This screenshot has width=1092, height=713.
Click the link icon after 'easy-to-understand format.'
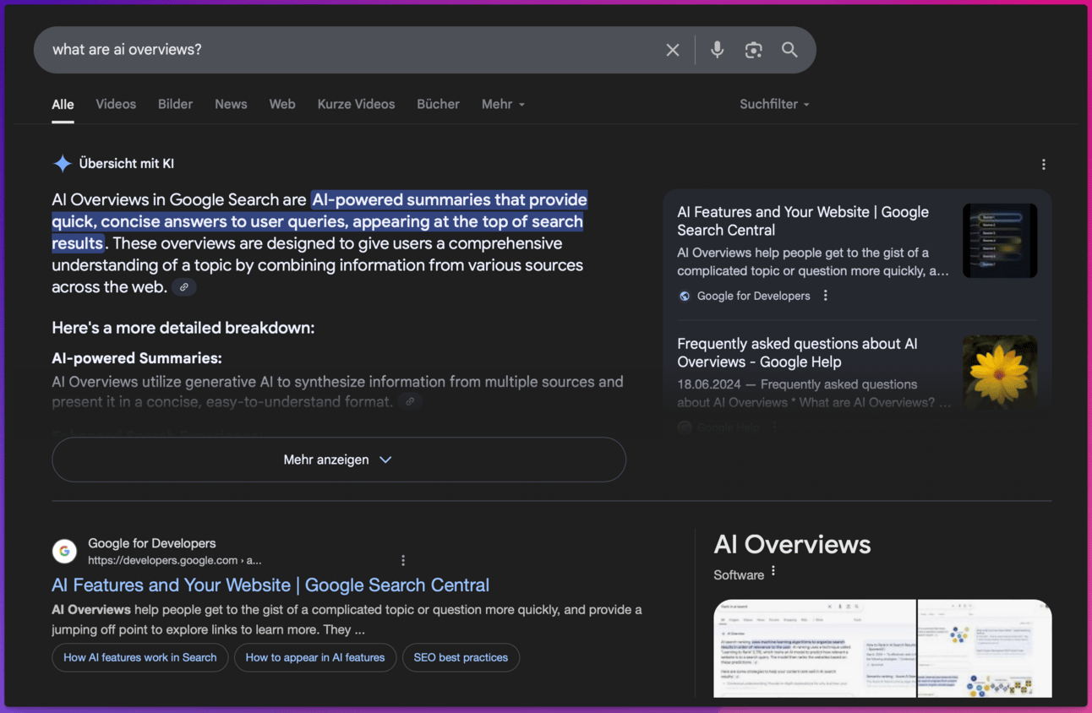(410, 402)
